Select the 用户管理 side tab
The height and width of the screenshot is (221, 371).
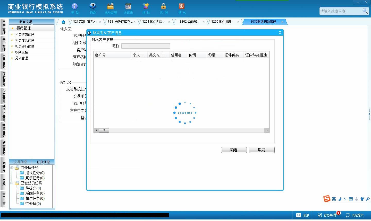tap(4, 27)
